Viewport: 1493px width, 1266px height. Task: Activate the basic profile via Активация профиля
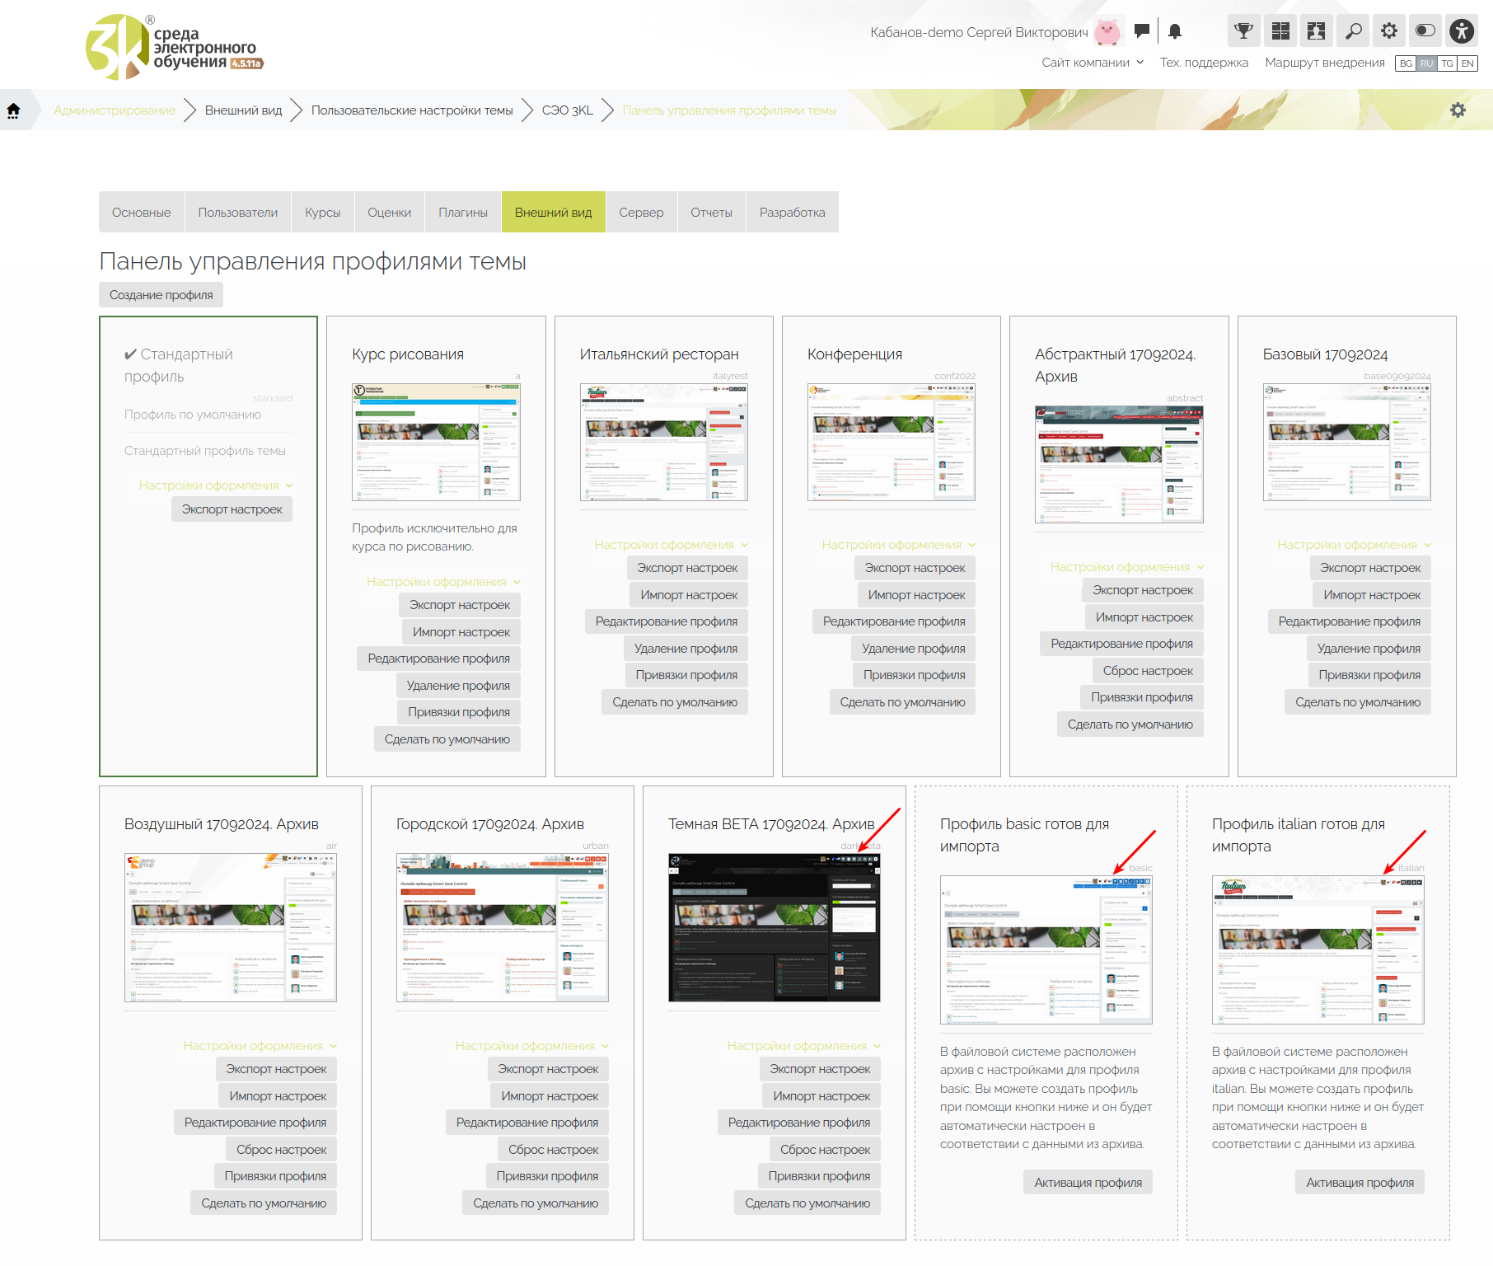click(1088, 1183)
